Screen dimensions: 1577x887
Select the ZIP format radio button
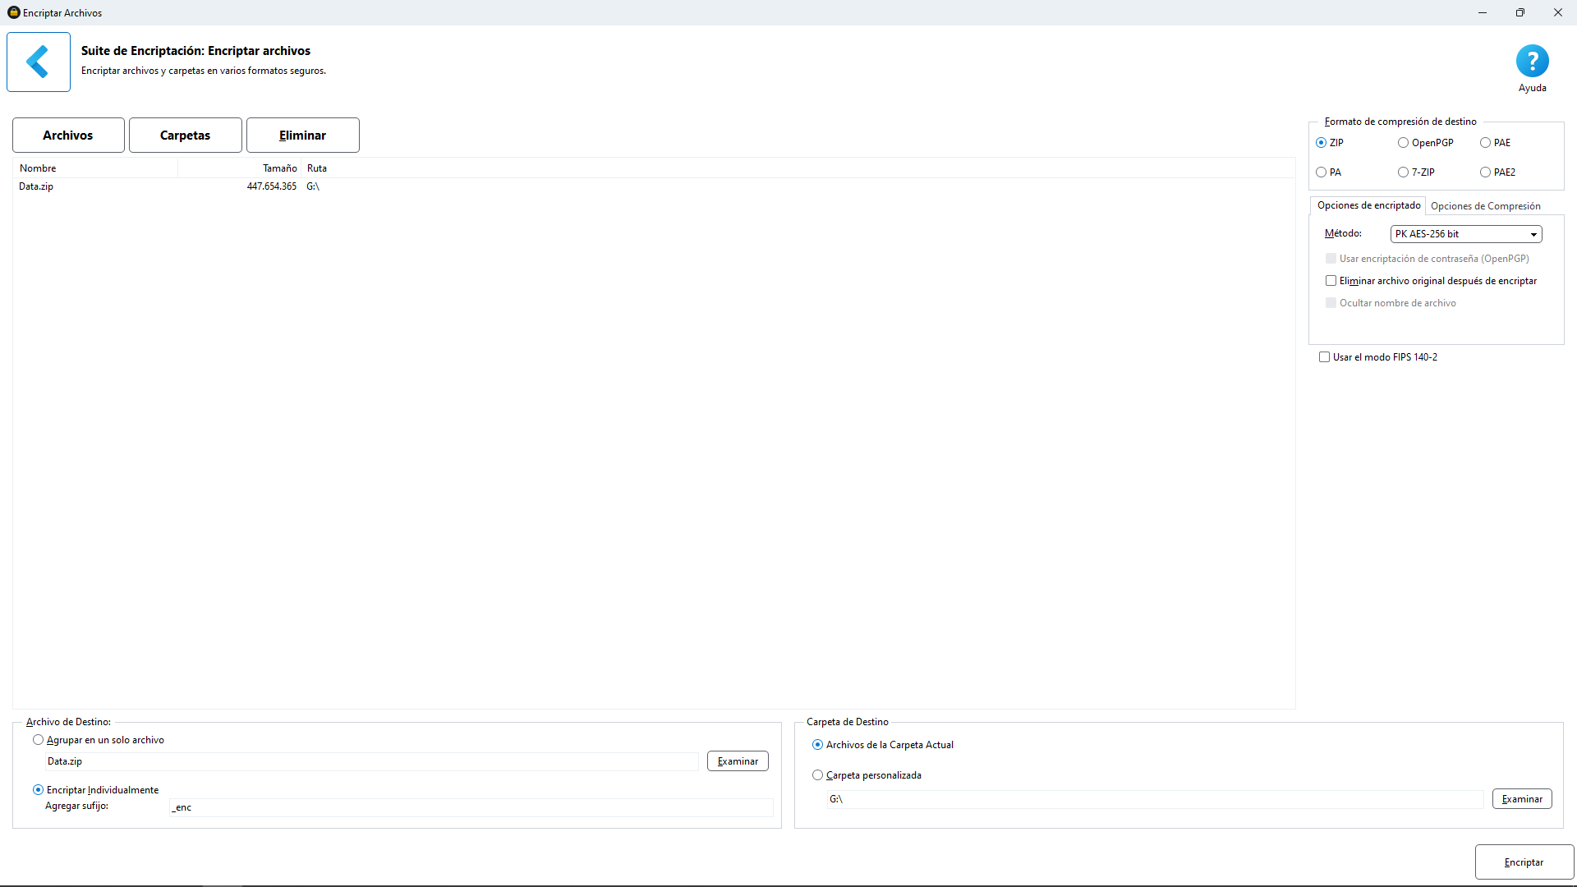(1322, 143)
